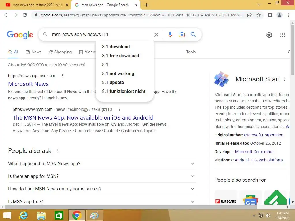
Task: Launch Internet Explorer from taskbar
Action: pyautogui.click(x=24, y=215)
